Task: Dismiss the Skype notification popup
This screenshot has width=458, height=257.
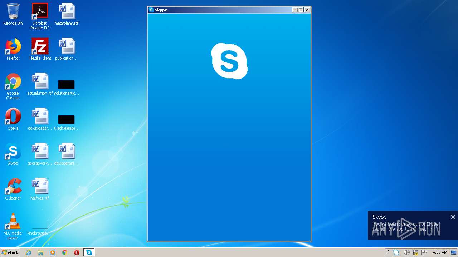Action: tap(453, 217)
